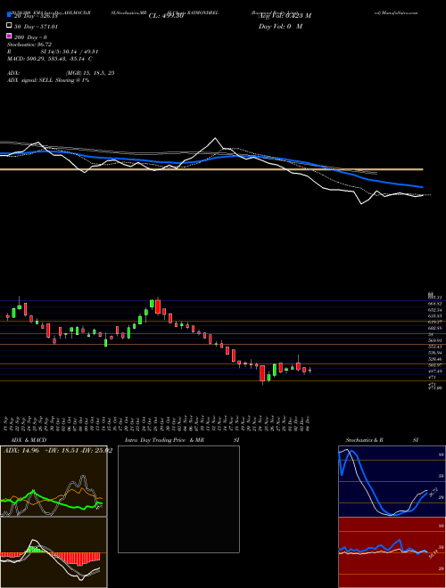The height and width of the screenshot is (588, 446).
Task: Click the 'Stochastics & R' panel title
Action: [364, 440]
